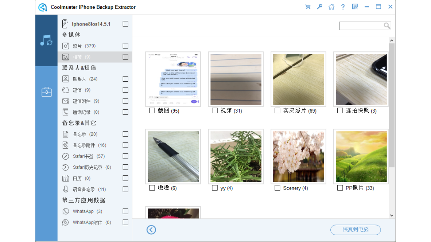The image size is (431, 242).
Task: Select the media transfer icon in left sidebar
Action: [46, 40]
